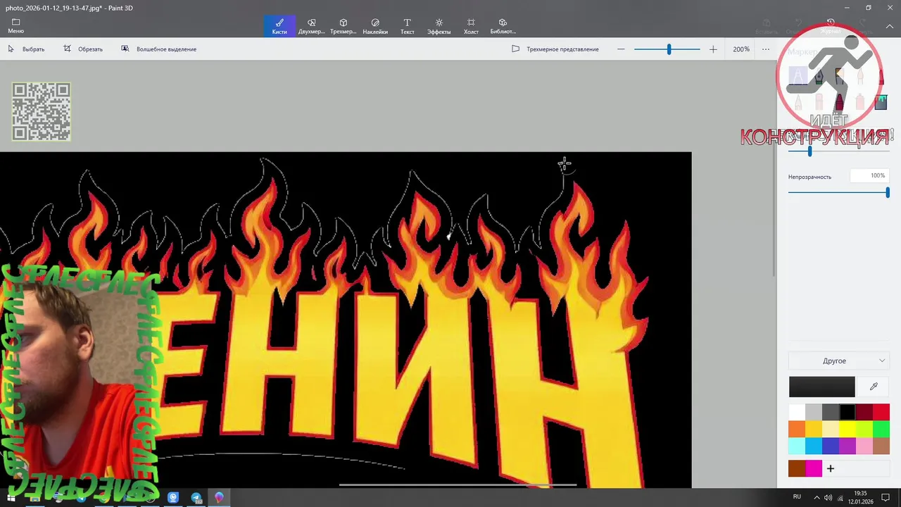Activate Волшебное выделение magic select
The image size is (901, 507).
158,49
